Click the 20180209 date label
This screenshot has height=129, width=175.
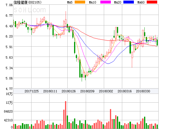pyautogui.click(x=87, y=91)
